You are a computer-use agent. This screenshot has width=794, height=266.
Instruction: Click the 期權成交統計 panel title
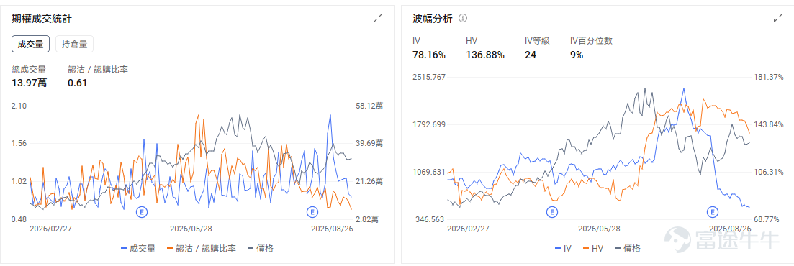pos(42,19)
